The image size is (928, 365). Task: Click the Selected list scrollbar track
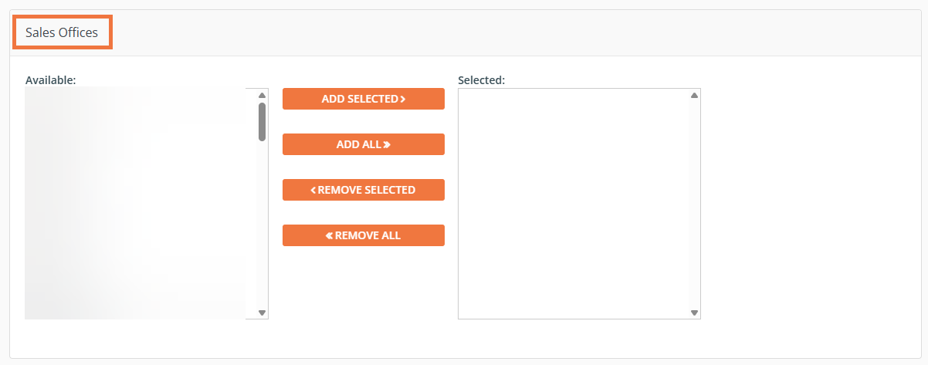tap(694, 204)
